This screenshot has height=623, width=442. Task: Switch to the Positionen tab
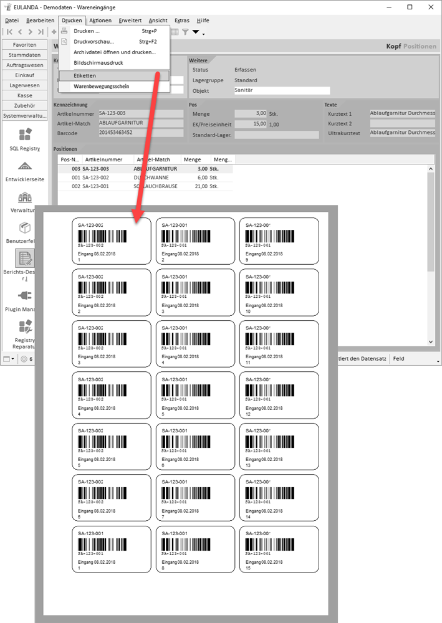(420, 46)
